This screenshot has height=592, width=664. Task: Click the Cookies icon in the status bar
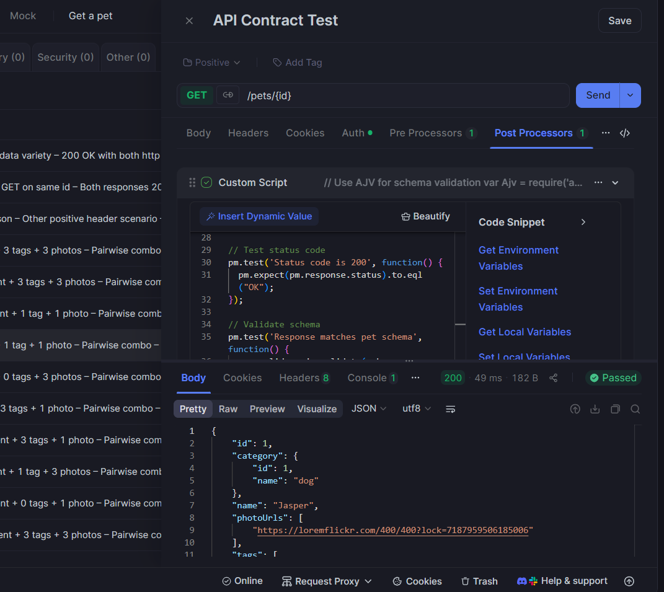[x=417, y=581]
